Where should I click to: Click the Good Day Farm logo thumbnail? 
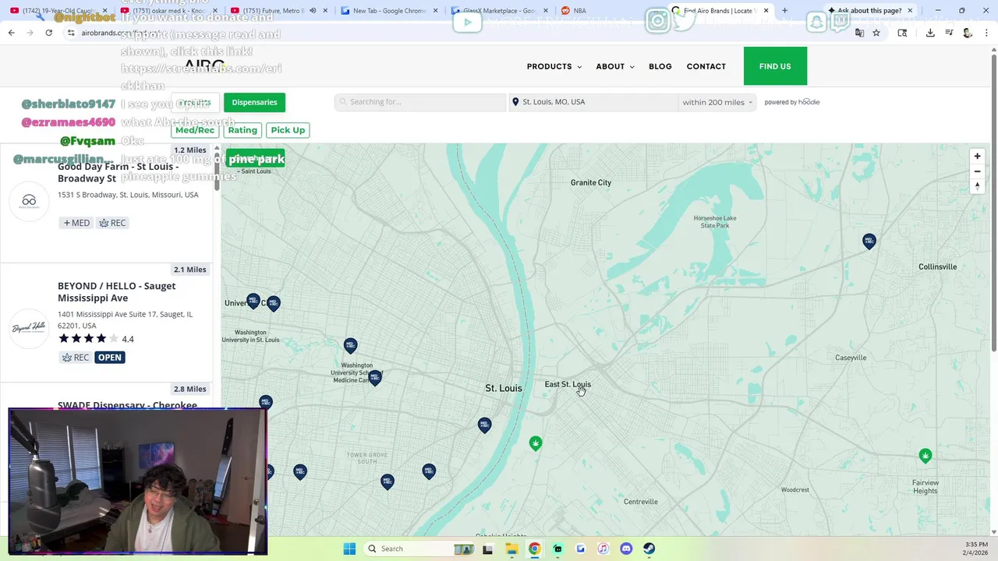click(x=29, y=201)
